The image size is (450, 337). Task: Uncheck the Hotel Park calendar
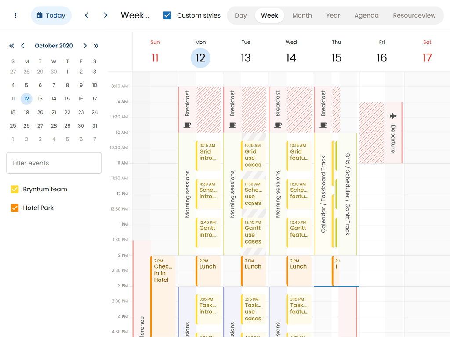pos(15,208)
